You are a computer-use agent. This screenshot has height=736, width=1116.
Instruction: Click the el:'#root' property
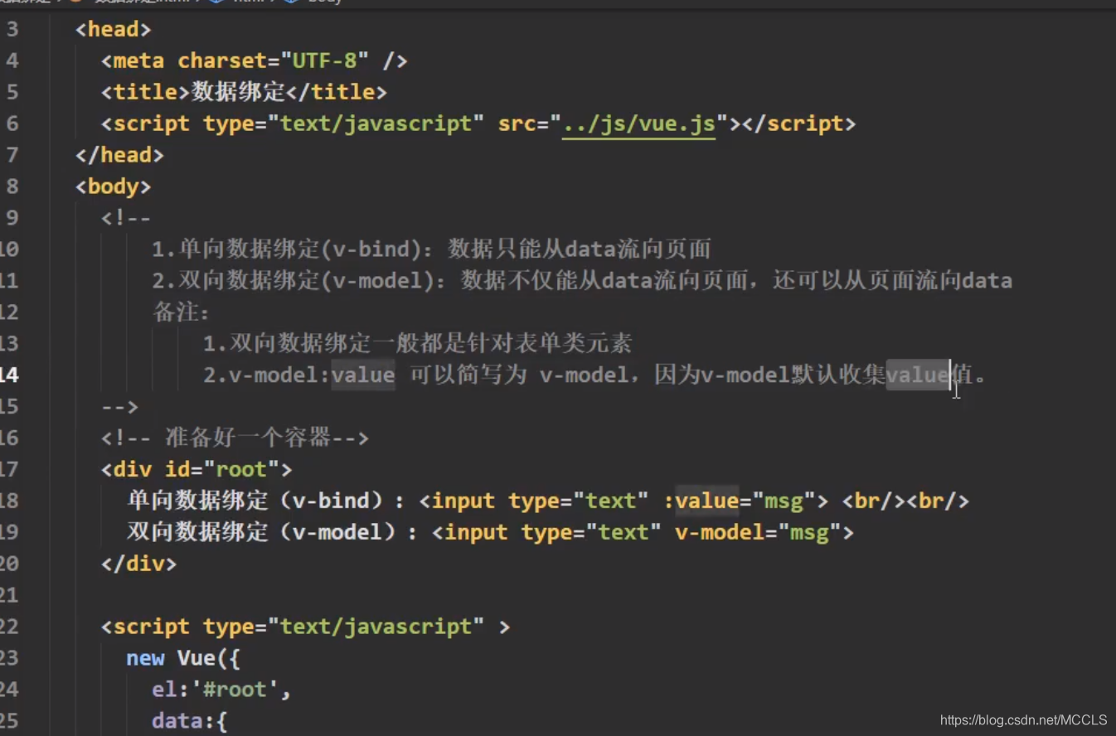(x=221, y=690)
